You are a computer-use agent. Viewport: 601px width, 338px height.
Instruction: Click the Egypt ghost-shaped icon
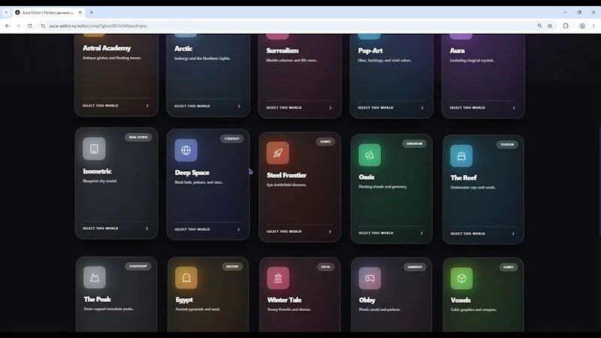point(186,278)
